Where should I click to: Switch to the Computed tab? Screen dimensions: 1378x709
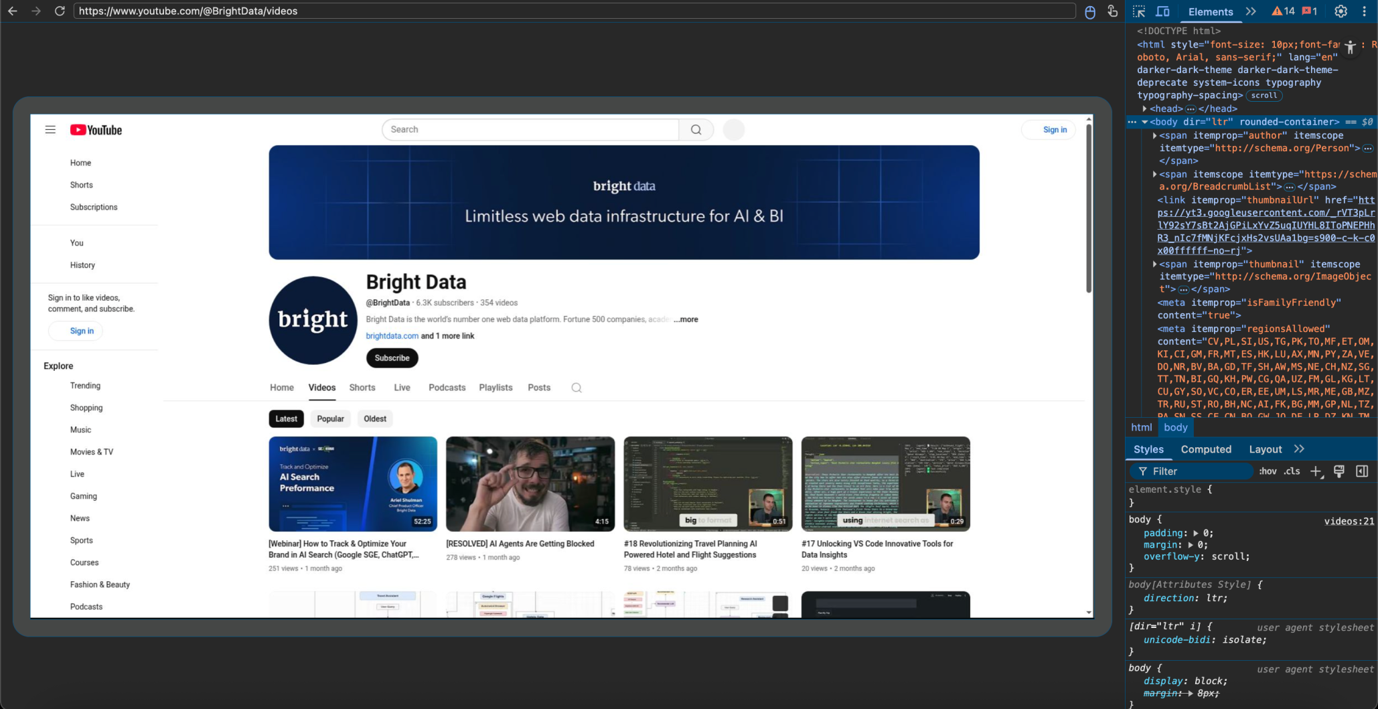1205,449
